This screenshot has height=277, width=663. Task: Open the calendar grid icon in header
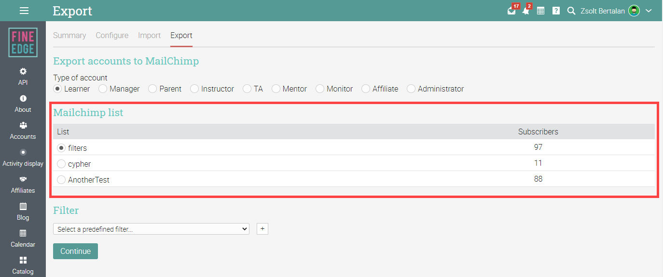540,11
